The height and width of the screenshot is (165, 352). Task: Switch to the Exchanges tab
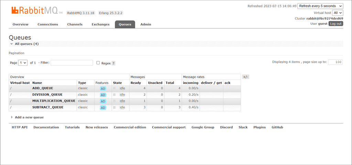click(x=100, y=24)
